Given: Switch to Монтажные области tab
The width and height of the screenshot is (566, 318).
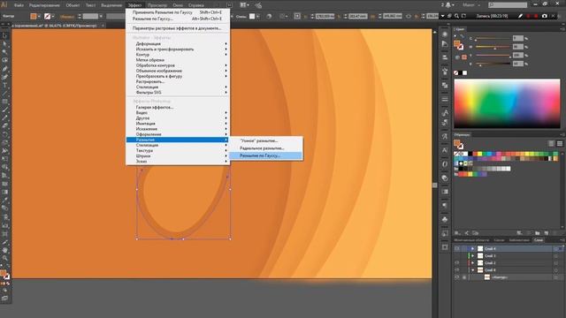Looking at the screenshot, I should (471, 240).
